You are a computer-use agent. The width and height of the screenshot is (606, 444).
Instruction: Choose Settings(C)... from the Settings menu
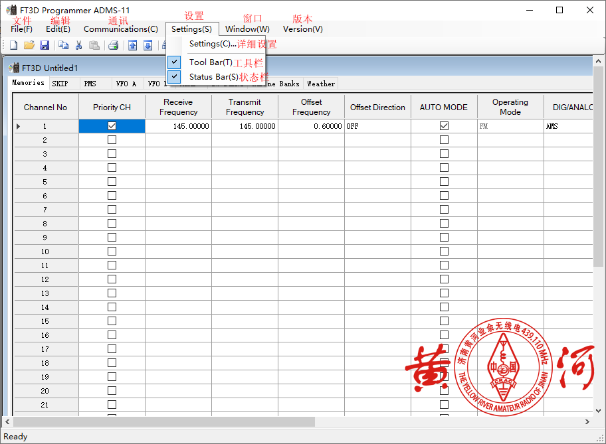coord(213,44)
